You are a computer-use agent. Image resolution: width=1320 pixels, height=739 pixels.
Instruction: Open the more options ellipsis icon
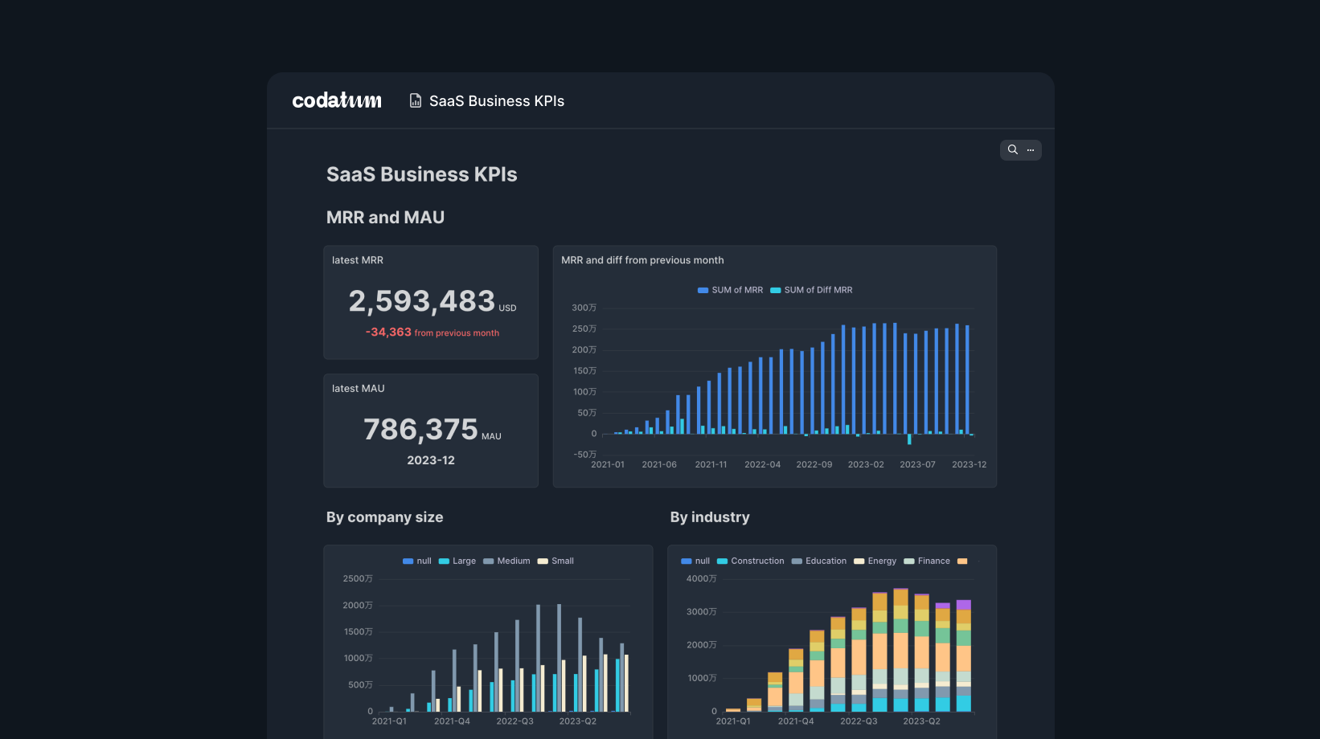point(1031,150)
